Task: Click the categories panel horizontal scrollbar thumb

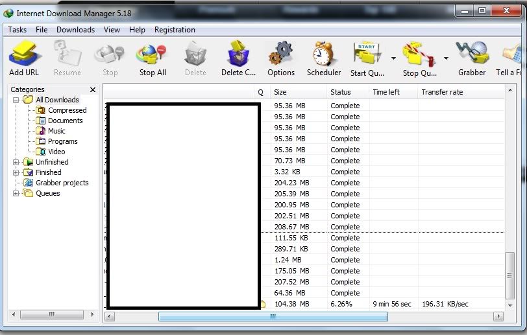Action: (x=52, y=314)
